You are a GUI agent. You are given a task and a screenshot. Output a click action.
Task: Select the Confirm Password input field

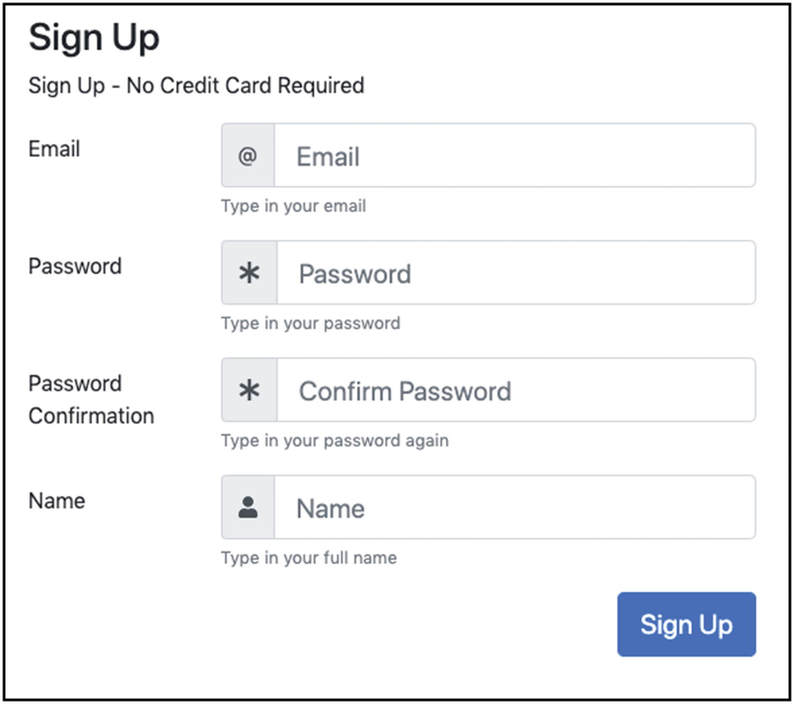(x=516, y=390)
